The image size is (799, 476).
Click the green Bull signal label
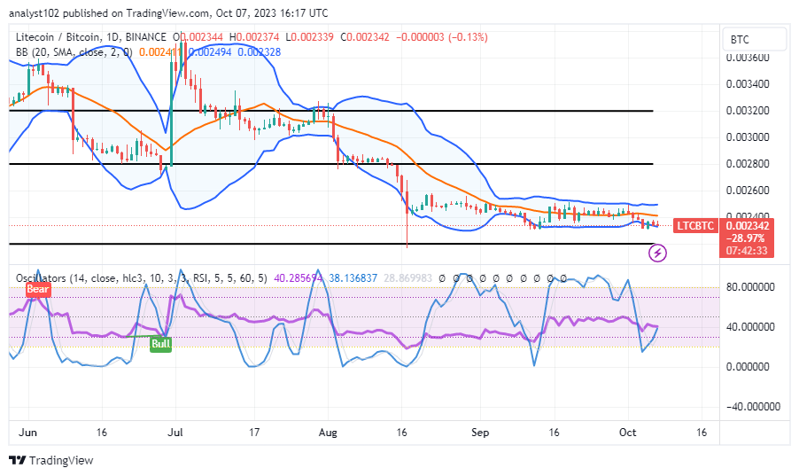tap(160, 344)
